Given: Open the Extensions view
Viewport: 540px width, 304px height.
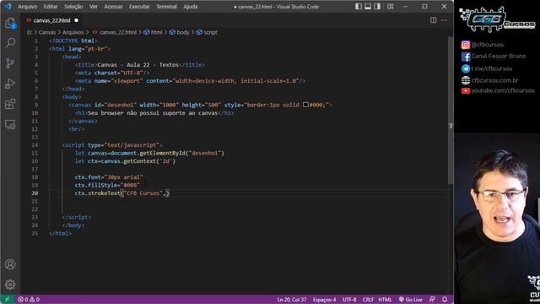Looking at the screenshot, I should 10,104.
